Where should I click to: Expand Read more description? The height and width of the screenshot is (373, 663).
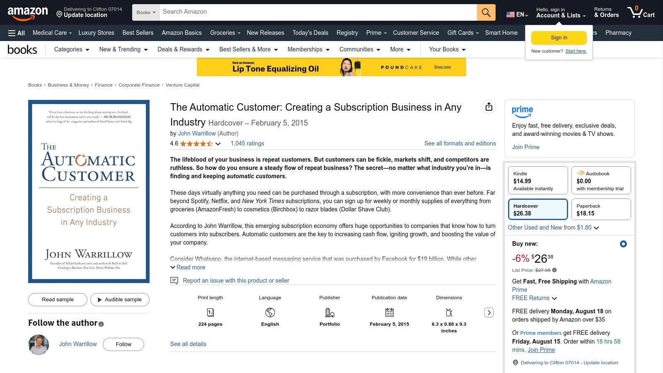188,267
